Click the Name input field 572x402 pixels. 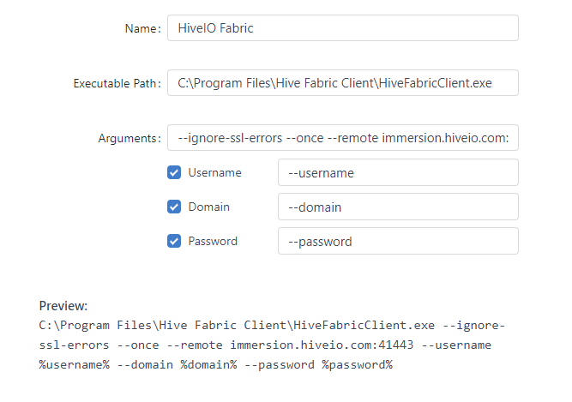[342, 28]
